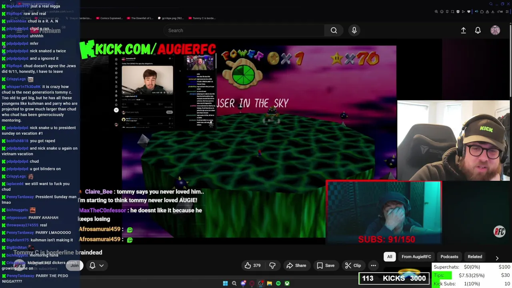Open Discord from the taskbar

243,284
